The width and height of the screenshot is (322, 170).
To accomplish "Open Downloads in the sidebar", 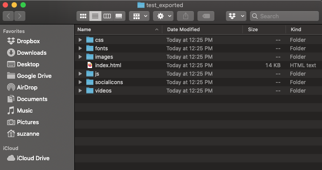I will tap(27, 53).
